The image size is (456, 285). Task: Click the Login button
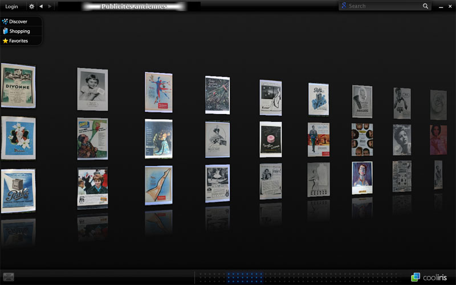[x=11, y=6]
